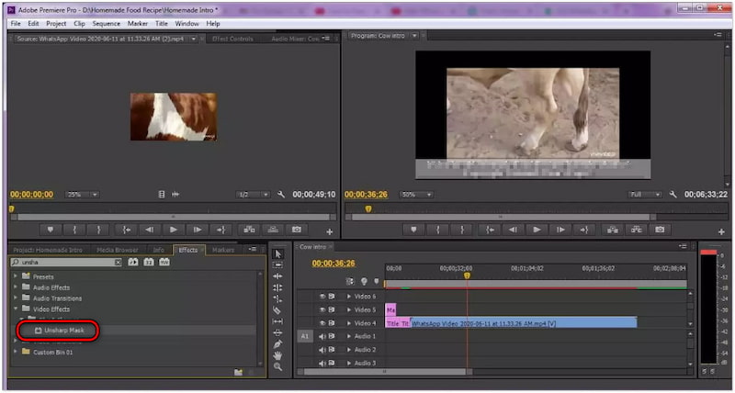
Task: Select the Pen tool in tools panel
Action: pos(277,343)
